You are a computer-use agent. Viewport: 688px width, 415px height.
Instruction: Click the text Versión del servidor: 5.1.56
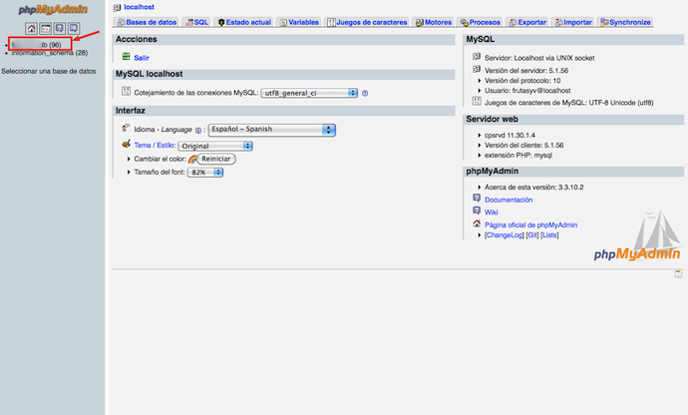(526, 71)
